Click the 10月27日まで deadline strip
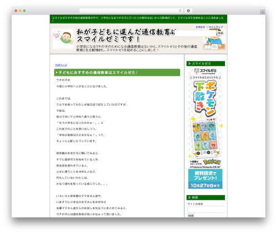The width and height of the screenshot is (277, 234). [205, 185]
